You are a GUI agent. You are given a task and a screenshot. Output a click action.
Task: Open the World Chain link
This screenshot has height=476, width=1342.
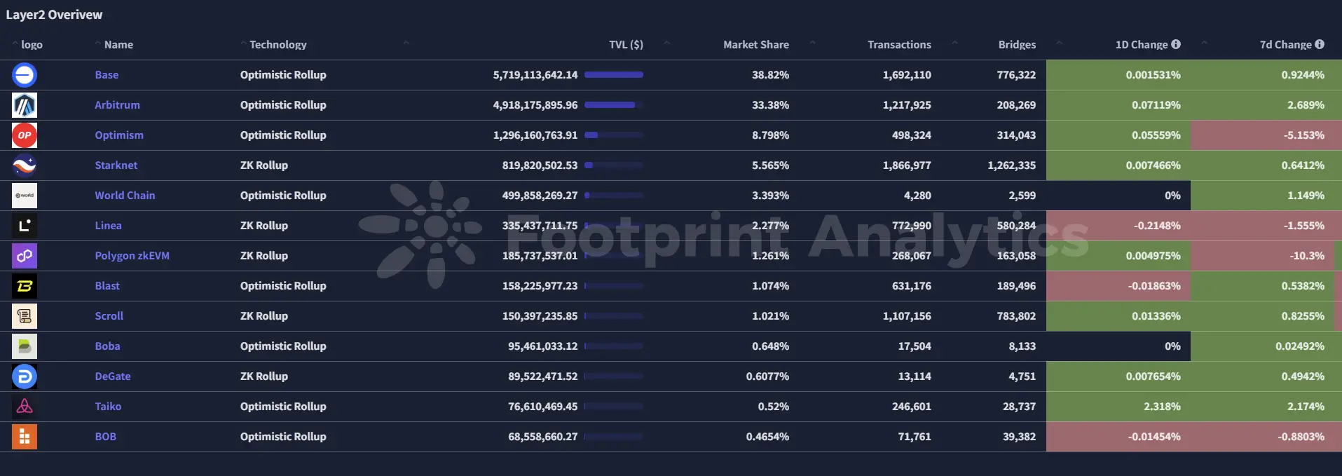[x=125, y=196]
